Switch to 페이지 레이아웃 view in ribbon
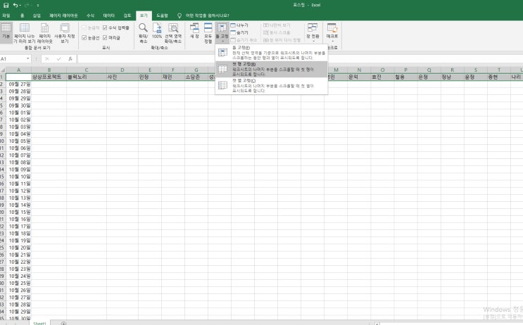The image size is (523, 325). [x=44, y=32]
